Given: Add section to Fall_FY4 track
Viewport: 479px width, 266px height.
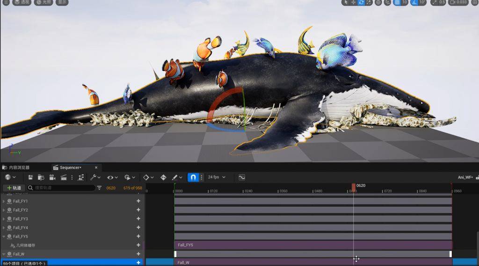Looking at the screenshot, I should [x=138, y=228].
